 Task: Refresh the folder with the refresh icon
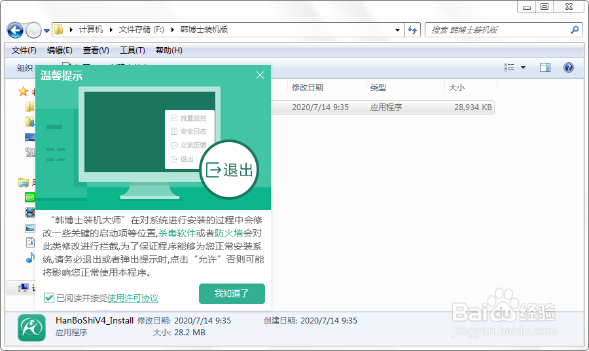pyautogui.click(x=412, y=30)
